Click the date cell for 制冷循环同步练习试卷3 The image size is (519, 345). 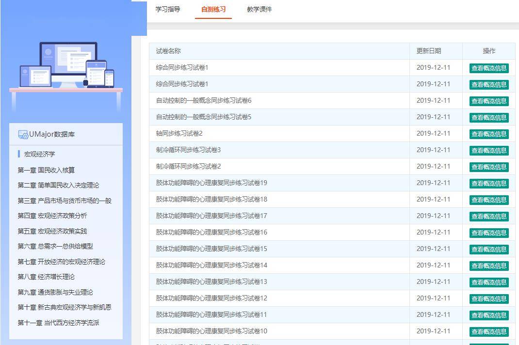tap(436, 150)
